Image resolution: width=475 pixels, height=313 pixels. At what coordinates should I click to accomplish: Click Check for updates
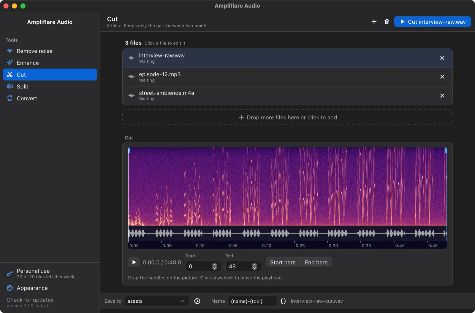click(x=30, y=300)
